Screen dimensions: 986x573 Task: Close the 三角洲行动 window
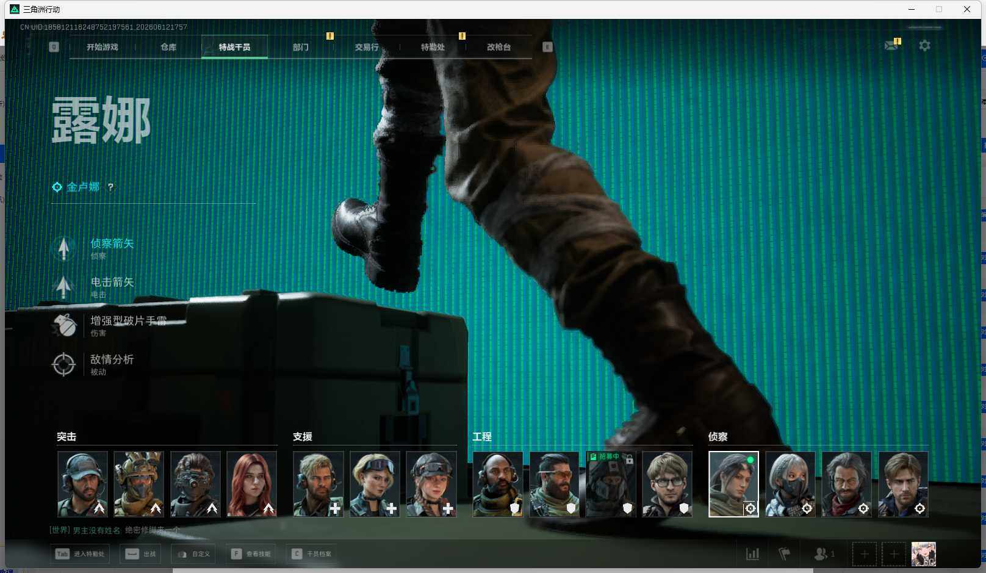[967, 9]
